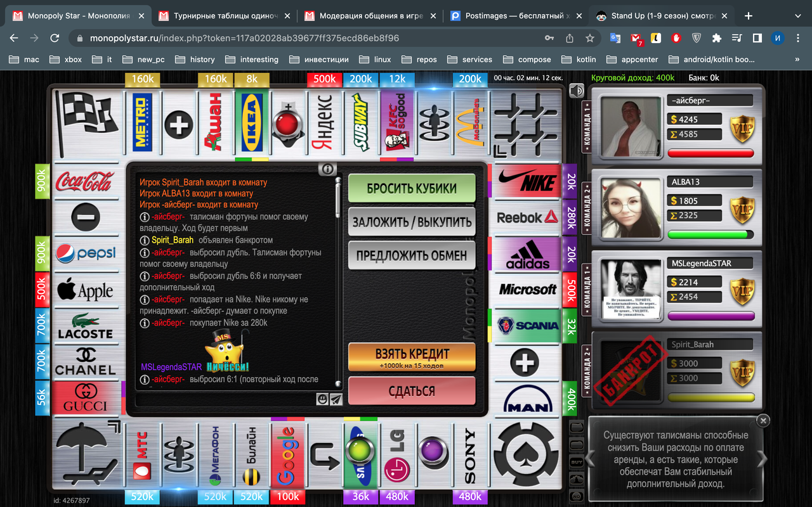
Task: Mute game sound with speaker icon
Action: (x=576, y=91)
